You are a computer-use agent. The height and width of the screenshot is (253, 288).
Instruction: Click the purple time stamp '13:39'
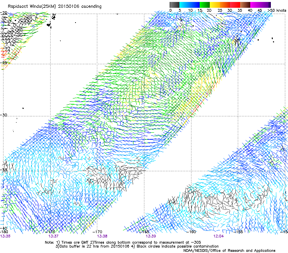(151, 236)
